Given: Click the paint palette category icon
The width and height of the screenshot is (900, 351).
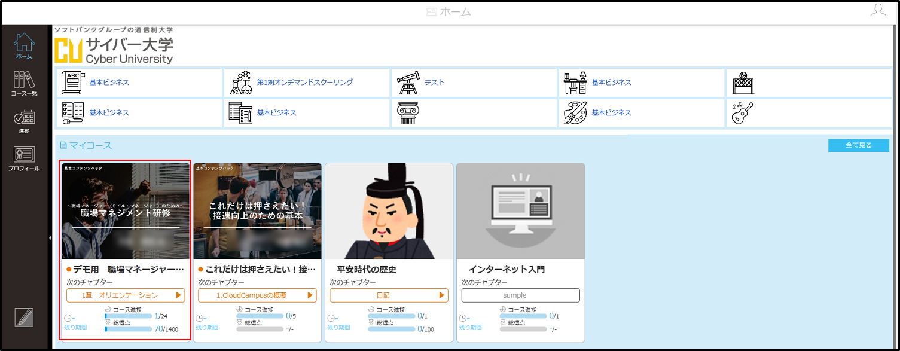Looking at the screenshot, I should 575,113.
